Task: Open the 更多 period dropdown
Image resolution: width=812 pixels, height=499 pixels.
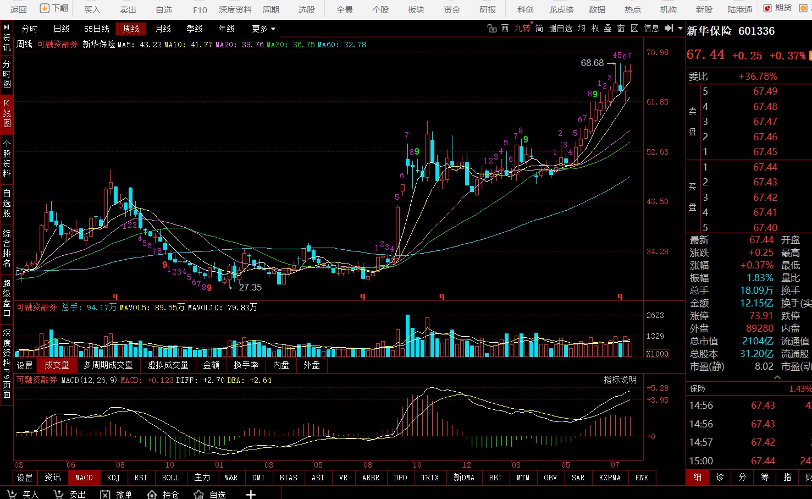Action: point(263,29)
